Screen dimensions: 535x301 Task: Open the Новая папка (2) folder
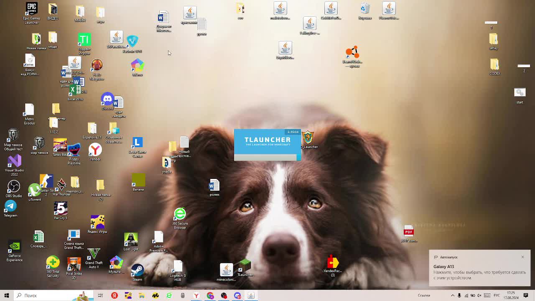click(x=101, y=190)
